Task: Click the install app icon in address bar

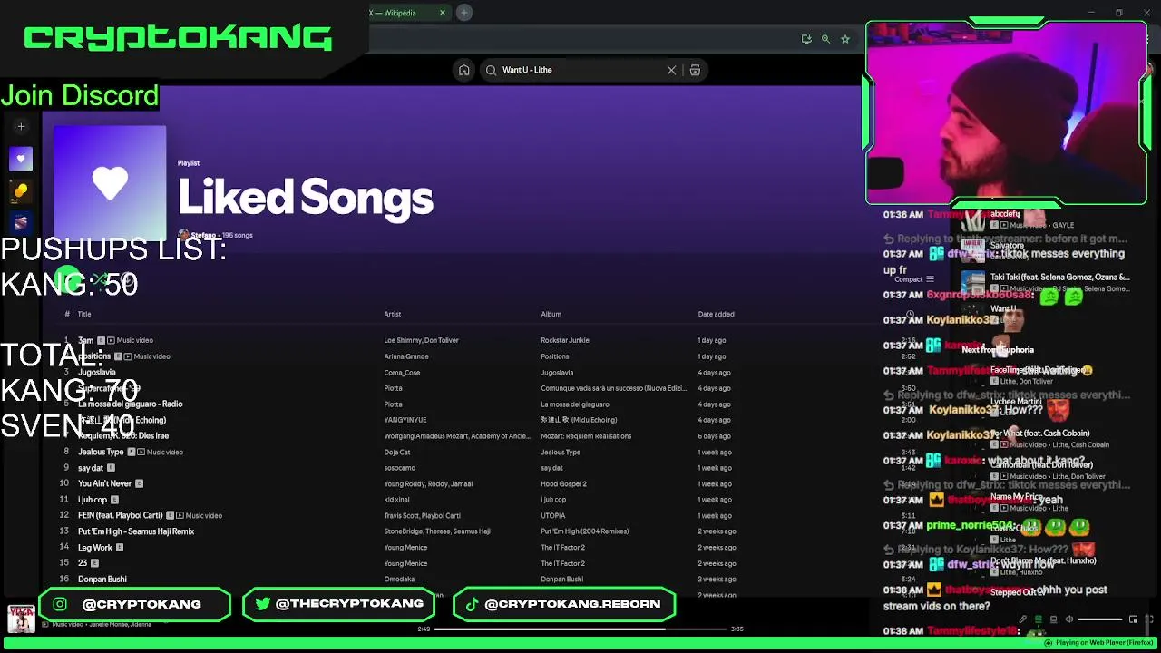Action: tap(805, 39)
